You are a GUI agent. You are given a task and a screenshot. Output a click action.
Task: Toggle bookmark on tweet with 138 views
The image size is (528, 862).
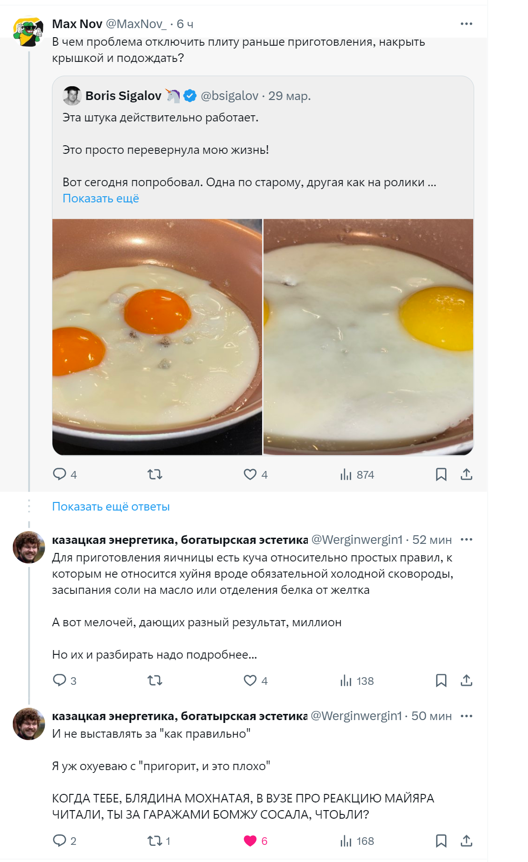click(441, 681)
